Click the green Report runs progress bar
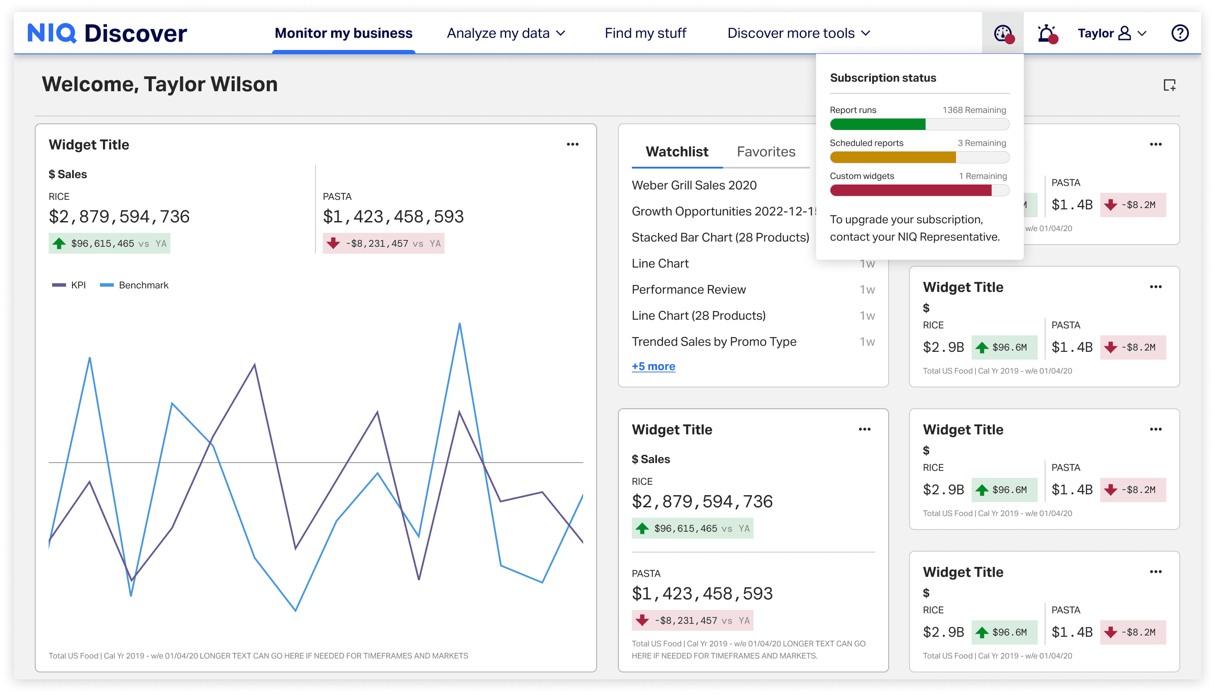Image resolution: width=1215 pixels, height=695 pixels. (x=877, y=125)
